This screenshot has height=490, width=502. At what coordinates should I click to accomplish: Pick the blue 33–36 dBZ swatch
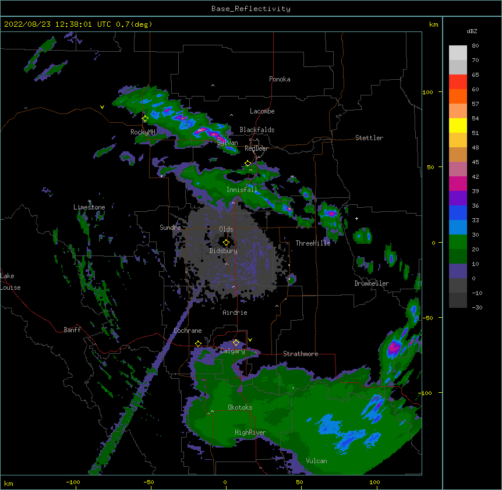point(458,212)
